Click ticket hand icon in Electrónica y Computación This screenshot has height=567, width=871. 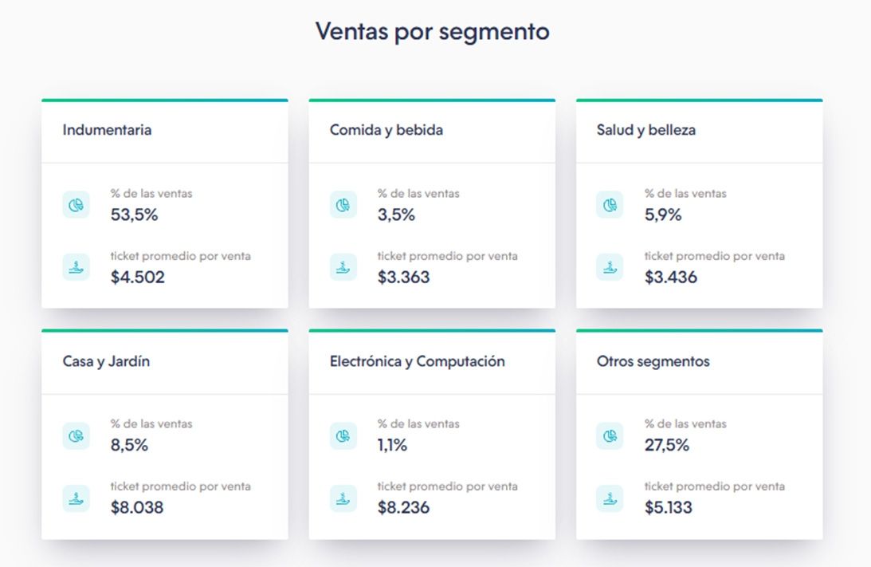point(343,498)
